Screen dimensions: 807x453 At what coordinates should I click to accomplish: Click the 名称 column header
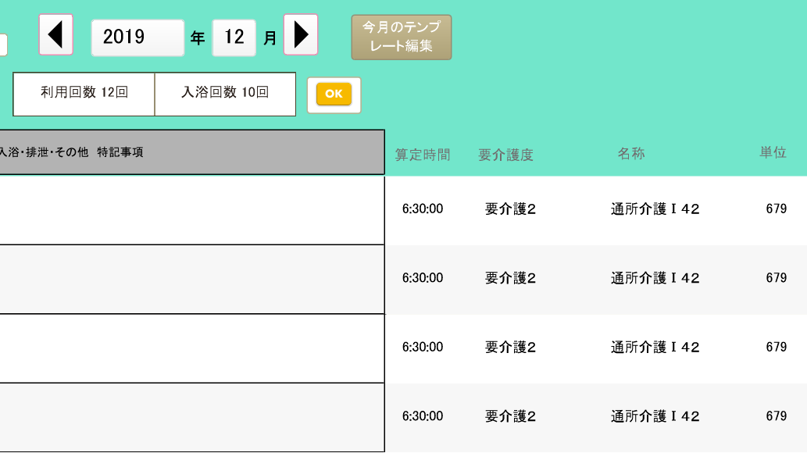[x=631, y=153]
